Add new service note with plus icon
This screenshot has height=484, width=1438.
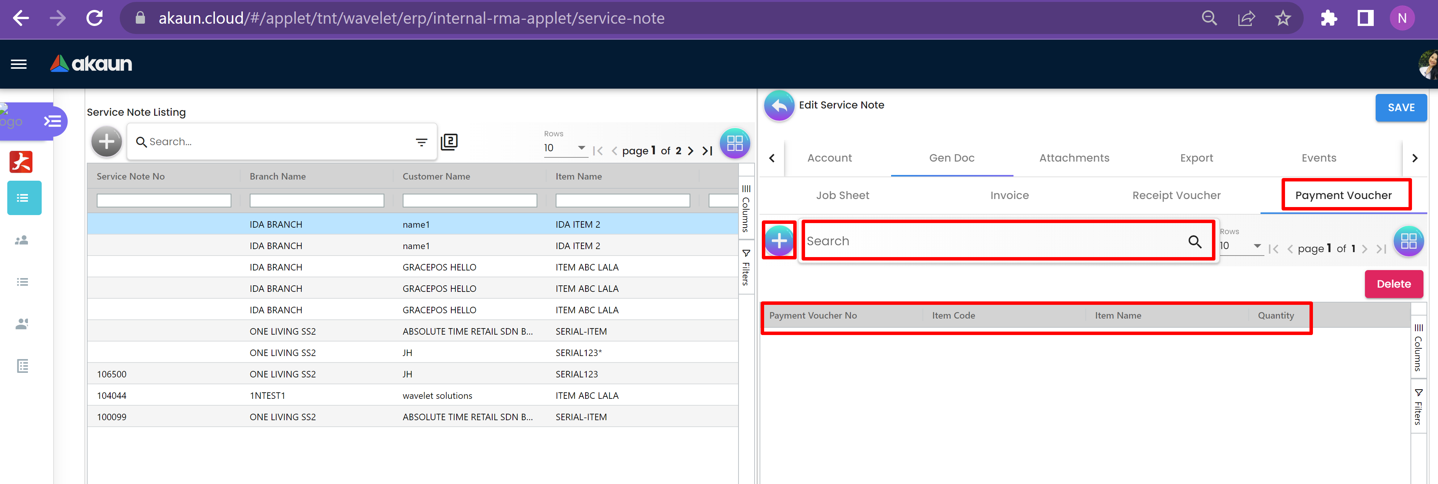tap(107, 142)
